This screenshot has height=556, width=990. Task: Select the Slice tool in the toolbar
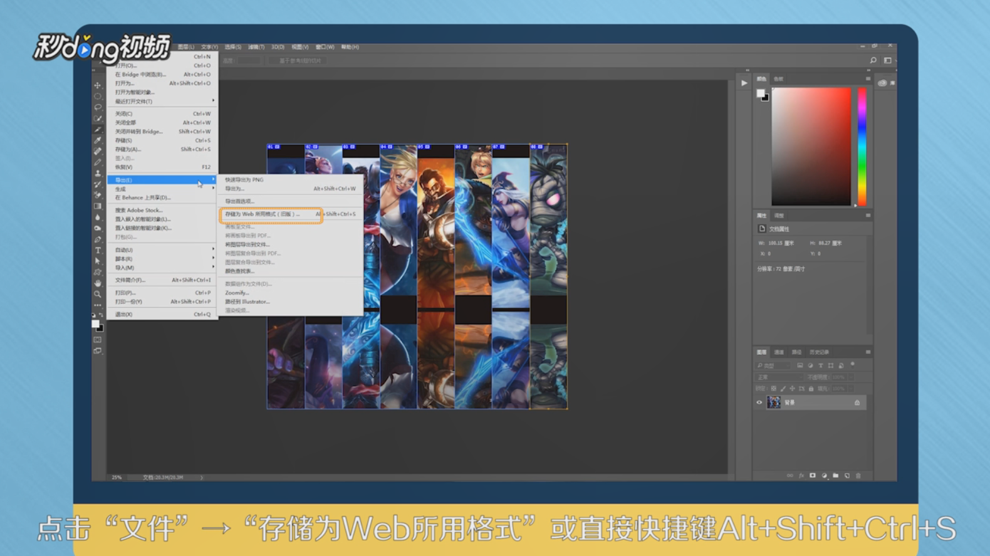coord(98,129)
